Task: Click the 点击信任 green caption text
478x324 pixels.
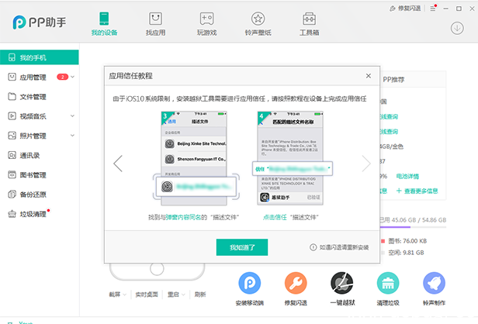Action: click(x=275, y=217)
